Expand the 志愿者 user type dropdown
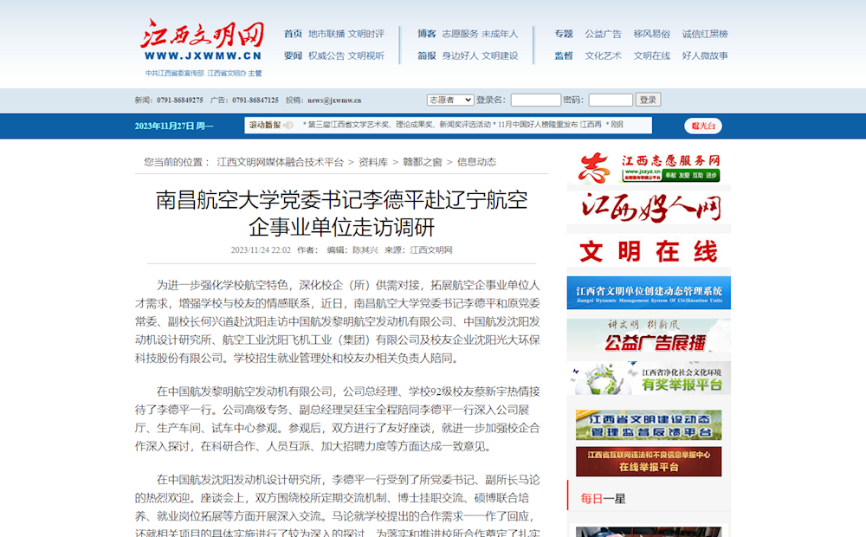This screenshot has height=537, width=866. (449, 100)
